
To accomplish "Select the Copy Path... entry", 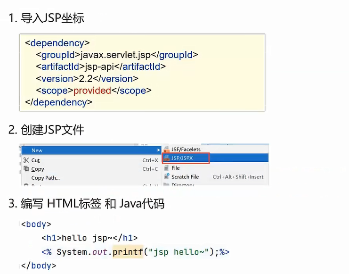I will [x=91, y=178].
